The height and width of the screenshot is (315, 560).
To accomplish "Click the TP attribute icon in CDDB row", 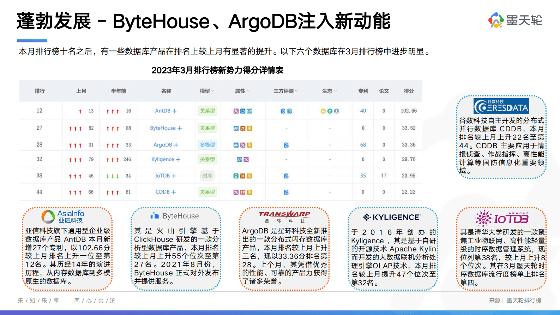I will click(242, 192).
